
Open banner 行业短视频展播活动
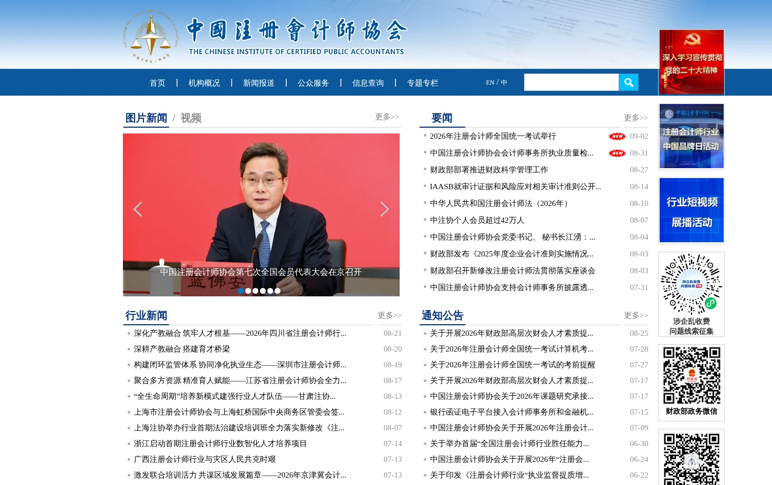tap(691, 211)
